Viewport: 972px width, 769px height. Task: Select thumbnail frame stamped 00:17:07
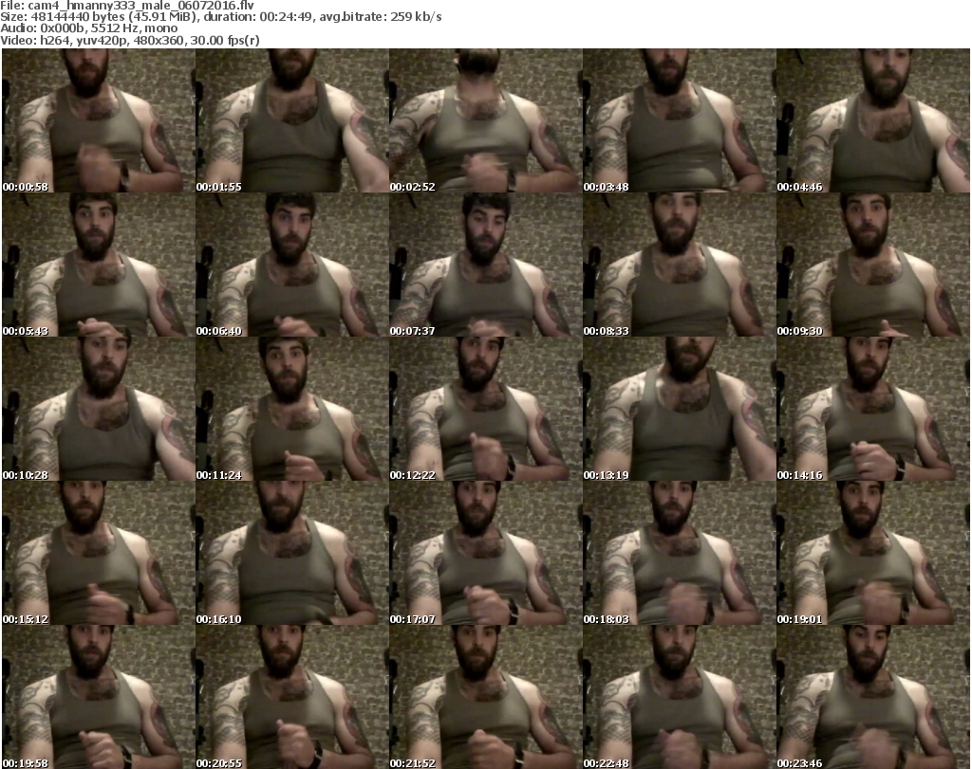[x=485, y=554]
